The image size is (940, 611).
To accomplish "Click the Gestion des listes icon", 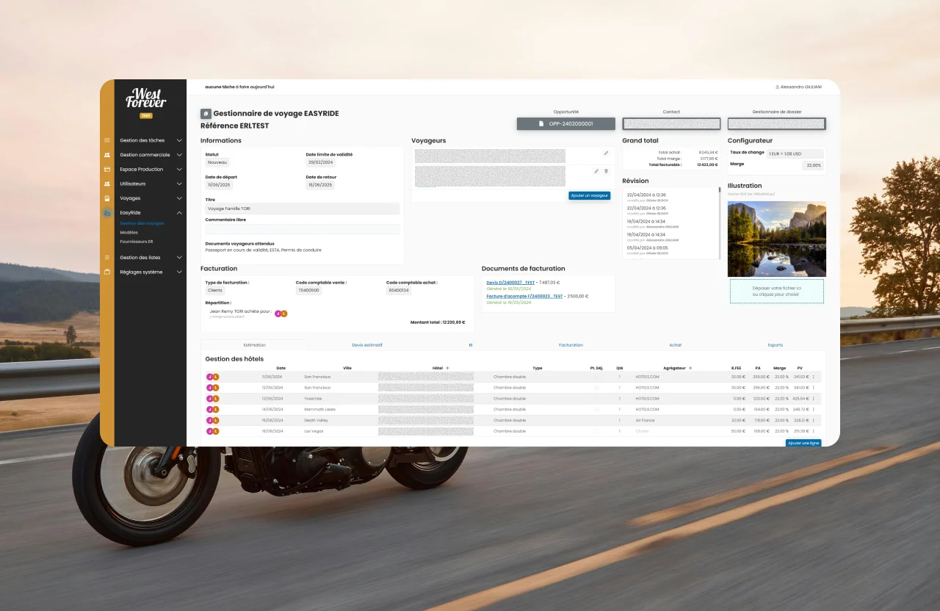I will point(107,258).
